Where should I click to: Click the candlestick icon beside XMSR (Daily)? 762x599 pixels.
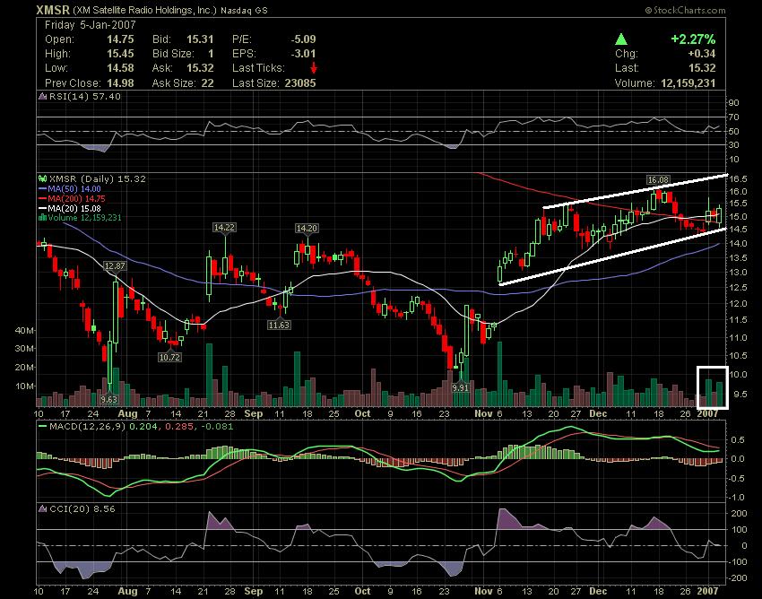tap(43, 179)
